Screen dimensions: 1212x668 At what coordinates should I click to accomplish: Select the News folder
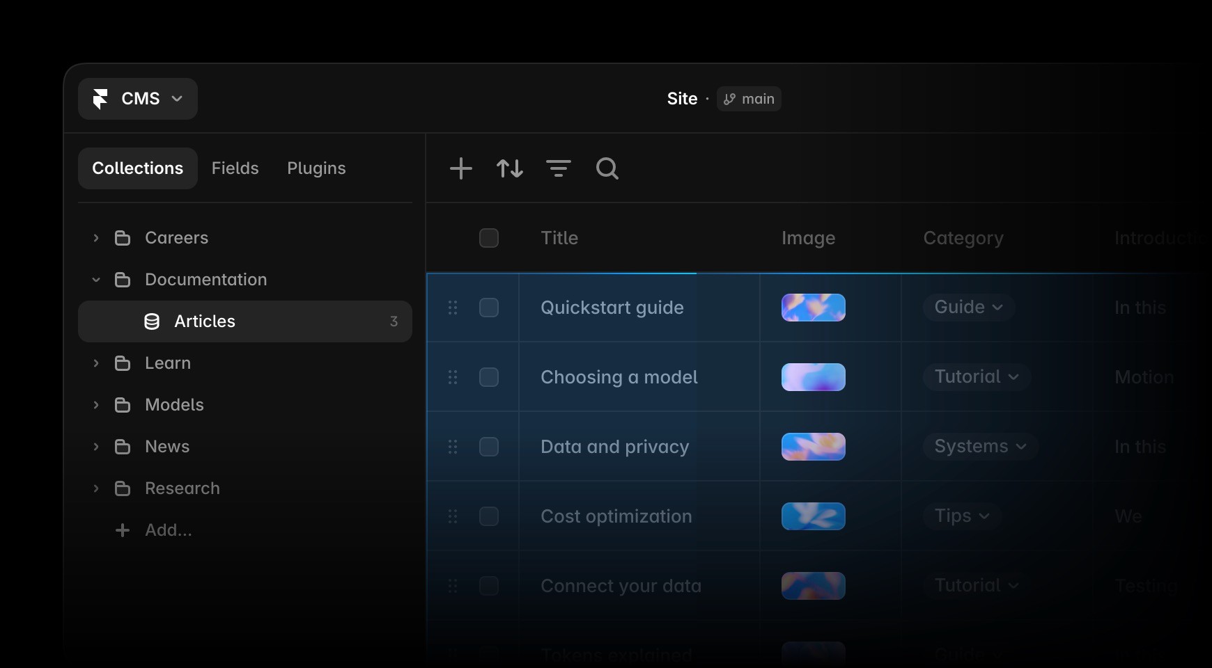[x=245, y=447]
